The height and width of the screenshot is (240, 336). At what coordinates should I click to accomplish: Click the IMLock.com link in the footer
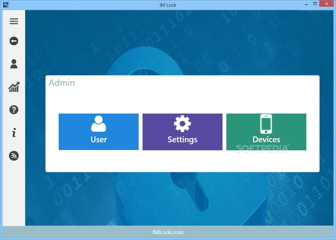tap(168, 232)
